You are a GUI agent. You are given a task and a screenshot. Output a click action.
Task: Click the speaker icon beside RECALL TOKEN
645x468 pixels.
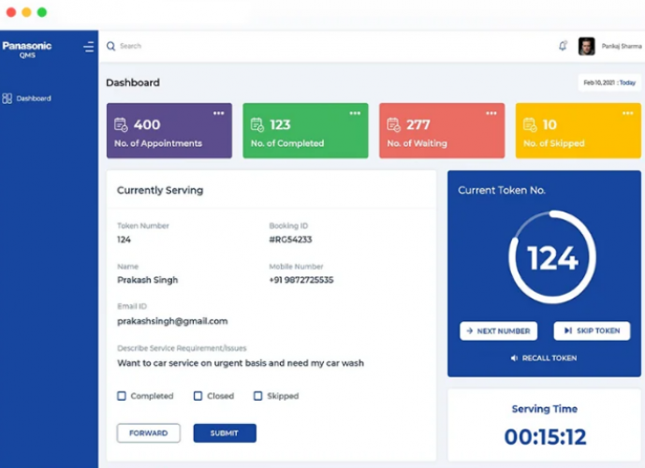(514, 358)
